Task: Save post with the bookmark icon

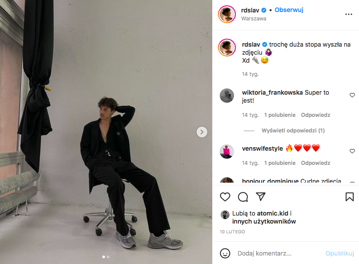Action: (x=349, y=197)
